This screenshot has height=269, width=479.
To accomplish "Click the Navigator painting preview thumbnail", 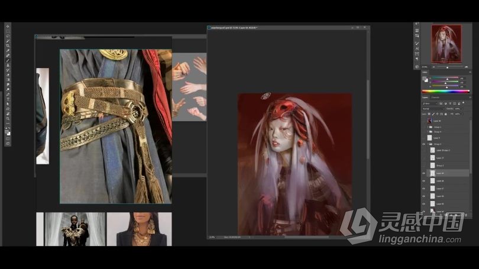I will [446, 44].
